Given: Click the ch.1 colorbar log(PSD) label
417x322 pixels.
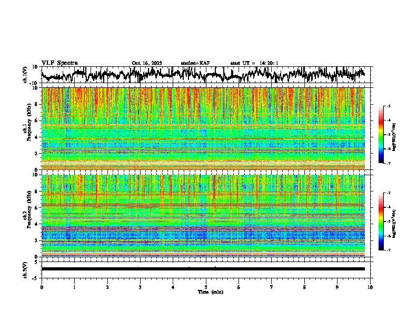Looking at the screenshot, I should click(x=394, y=137).
